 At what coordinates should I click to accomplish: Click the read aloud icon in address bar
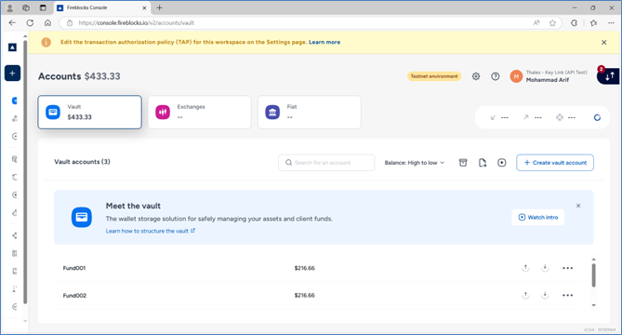click(x=536, y=23)
